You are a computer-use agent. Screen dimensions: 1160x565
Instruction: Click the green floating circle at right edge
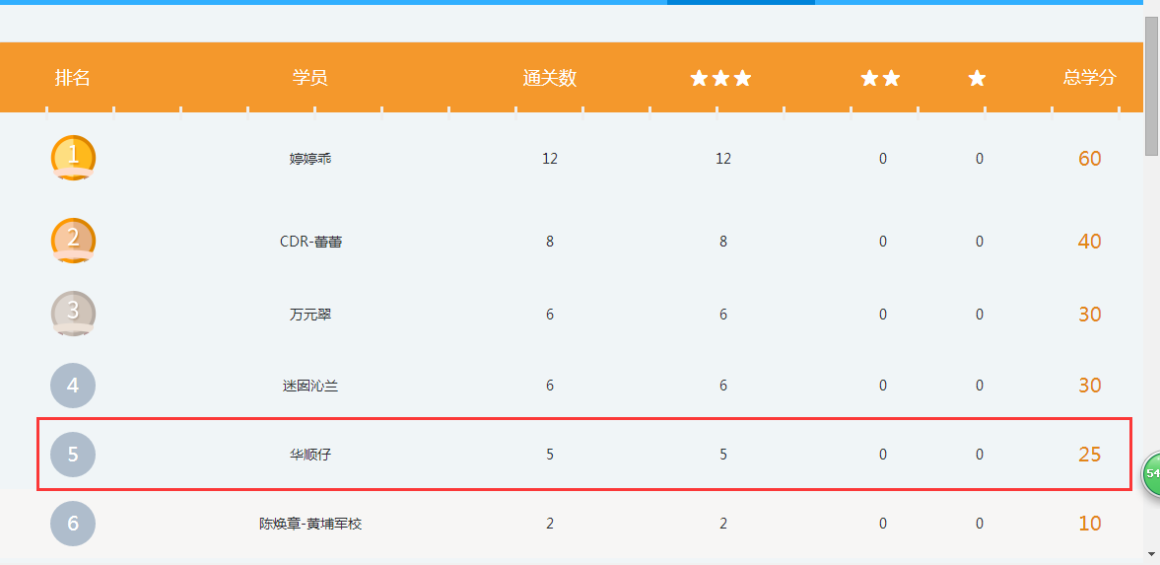(x=1151, y=473)
